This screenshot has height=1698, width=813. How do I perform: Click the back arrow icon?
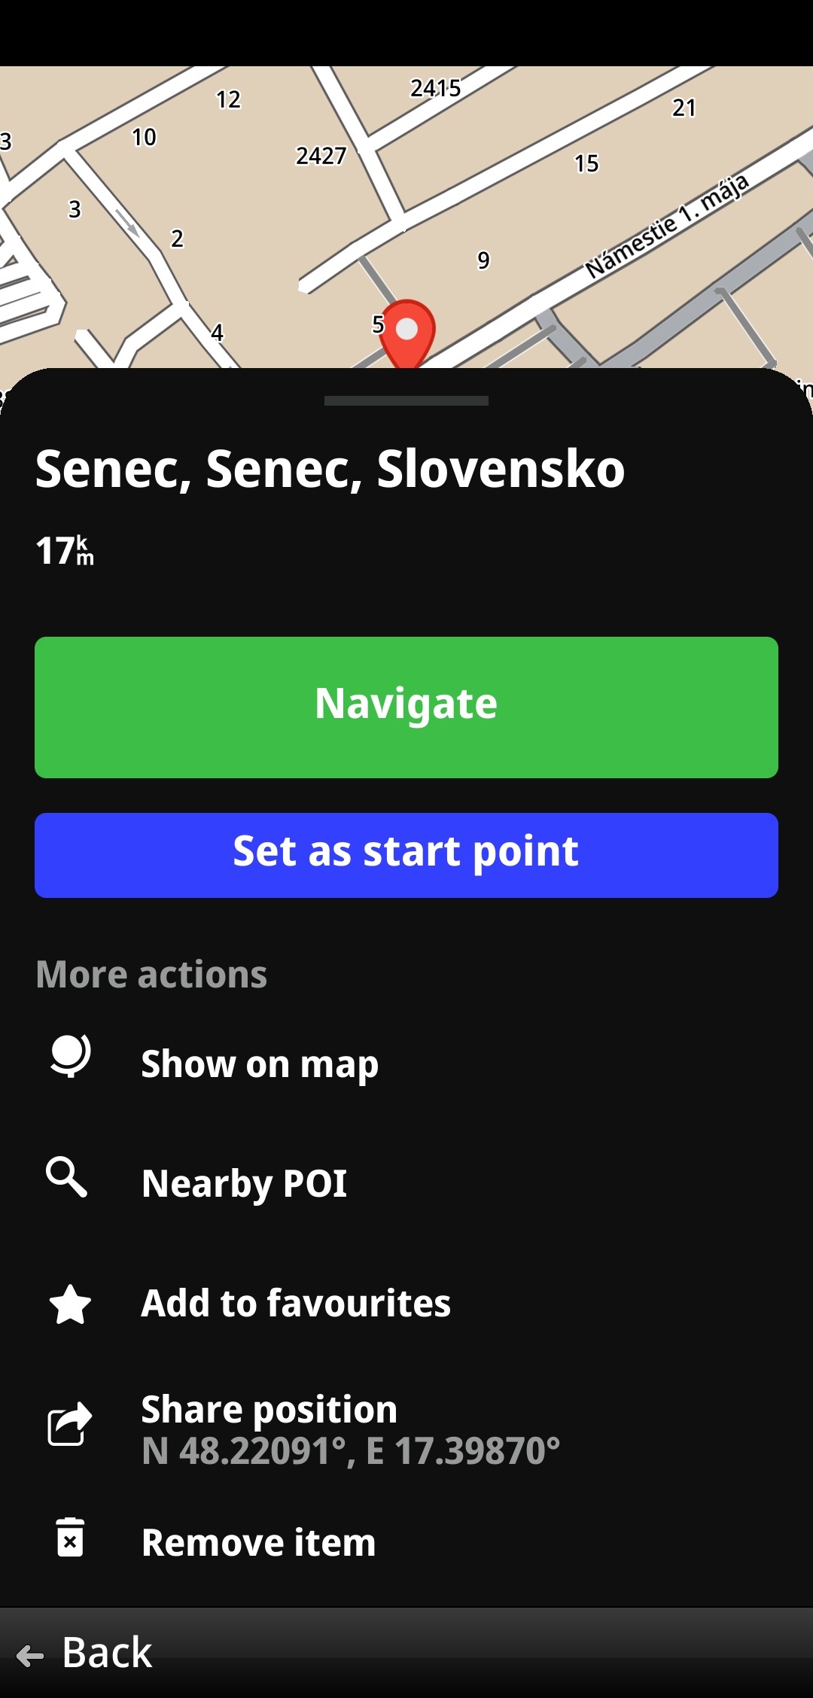pyautogui.click(x=30, y=1655)
